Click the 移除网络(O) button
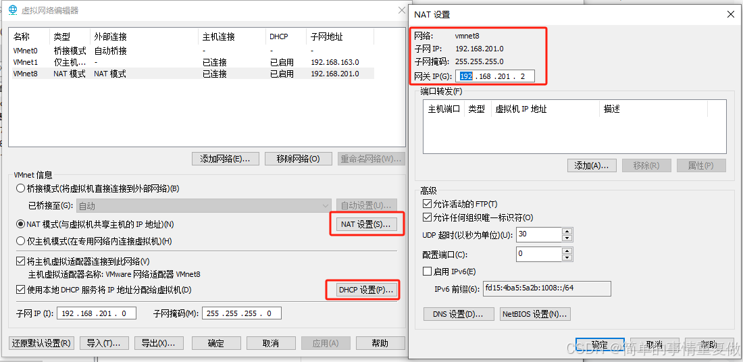The height and width of the screenshot is (362, 743). [298, 159]
